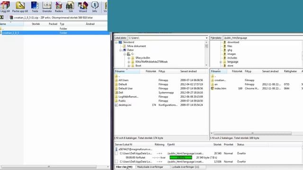Select the remote 'files' folder in tree

230,46
